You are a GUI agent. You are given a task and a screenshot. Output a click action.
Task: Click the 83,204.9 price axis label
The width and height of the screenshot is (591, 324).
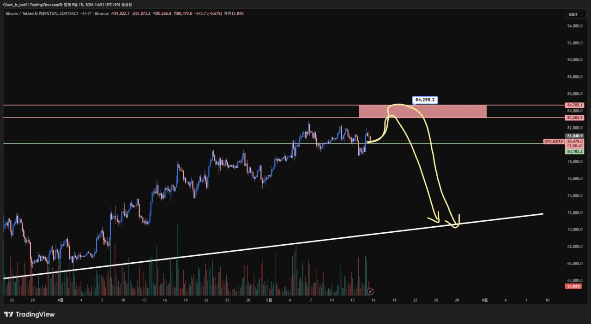click(x=573, y=118)
